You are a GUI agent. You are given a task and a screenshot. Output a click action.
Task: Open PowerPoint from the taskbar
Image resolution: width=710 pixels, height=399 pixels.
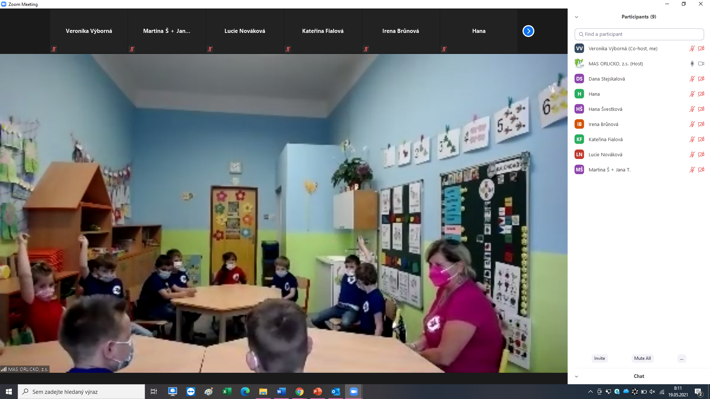[317, 392]
